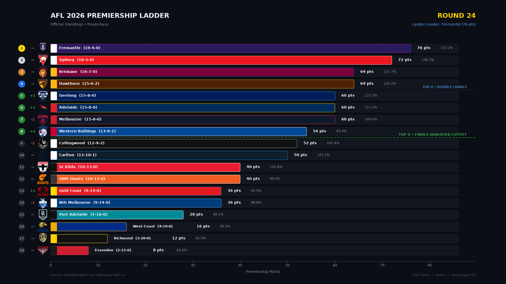Click the Premiership Points axis title
The image size is (506, 284).
click(263, 272)
